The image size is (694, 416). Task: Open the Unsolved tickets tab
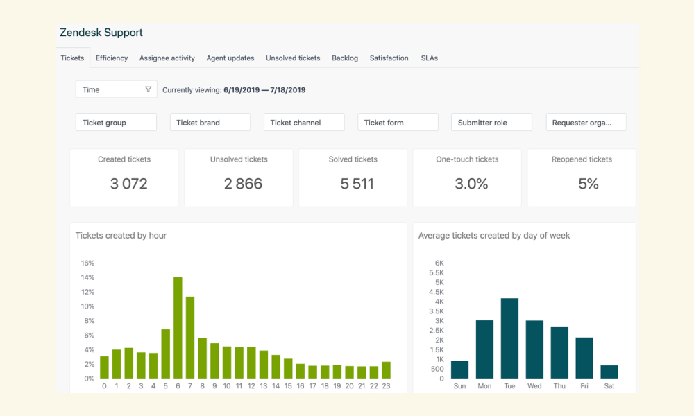pyautogui.click(x=293, y=58)
